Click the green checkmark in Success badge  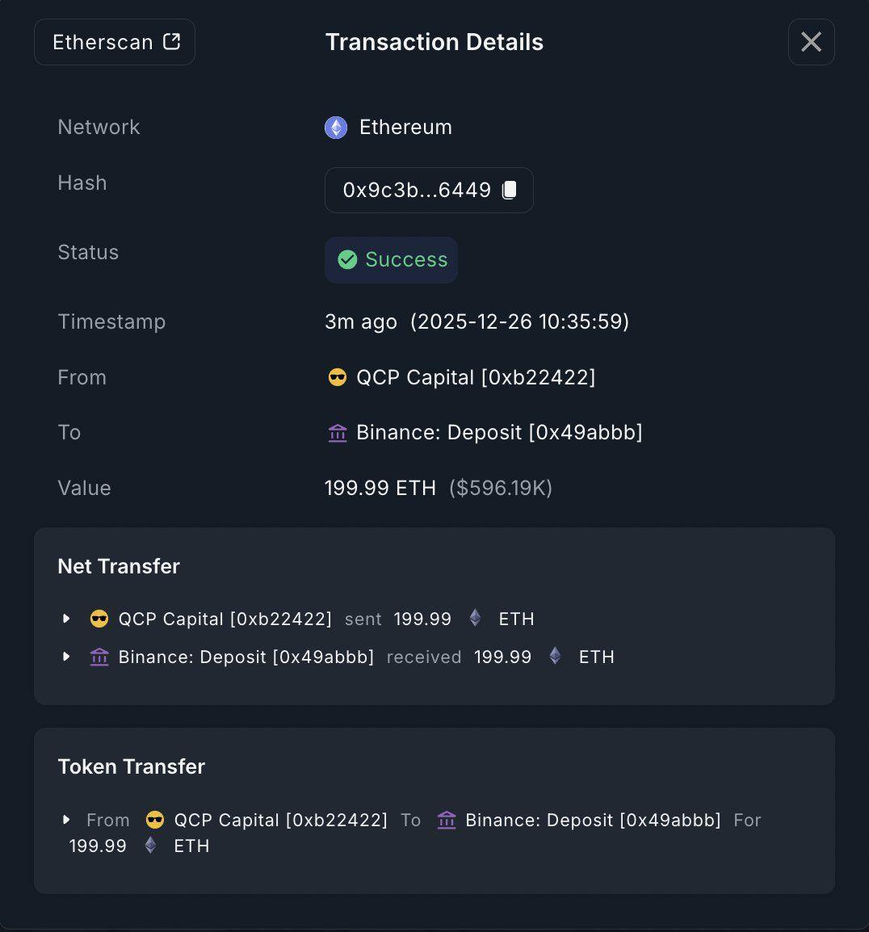(x=348, y=259)
